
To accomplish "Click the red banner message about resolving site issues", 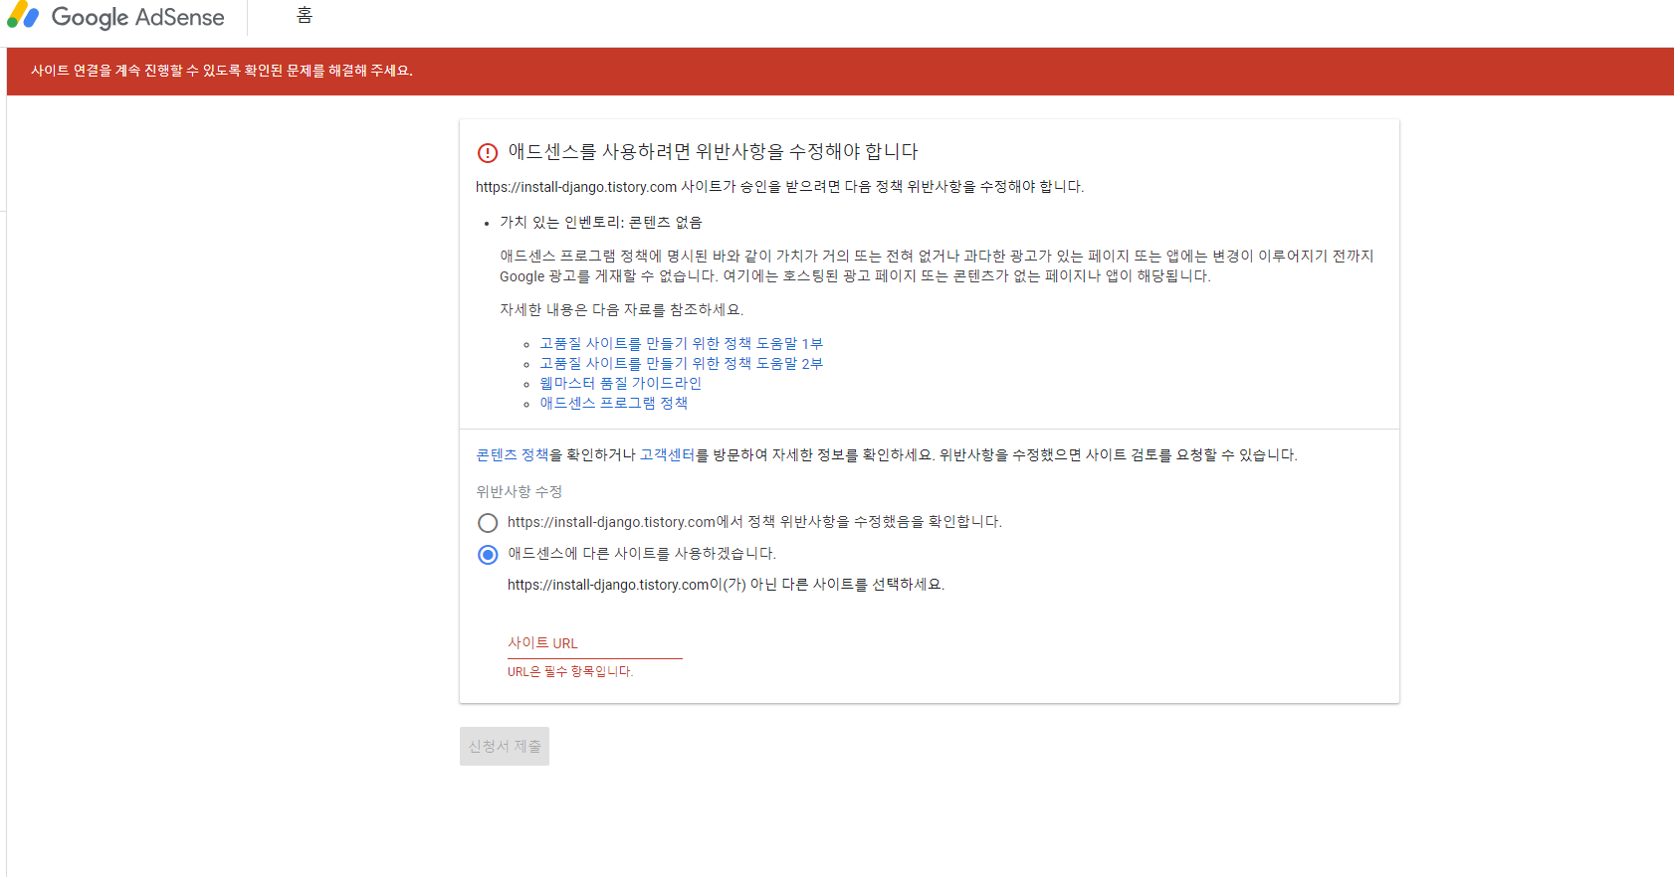I will tap(222, 71).
